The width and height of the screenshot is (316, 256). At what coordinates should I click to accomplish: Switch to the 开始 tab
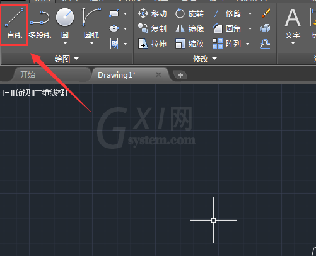[x=52, y=75]
